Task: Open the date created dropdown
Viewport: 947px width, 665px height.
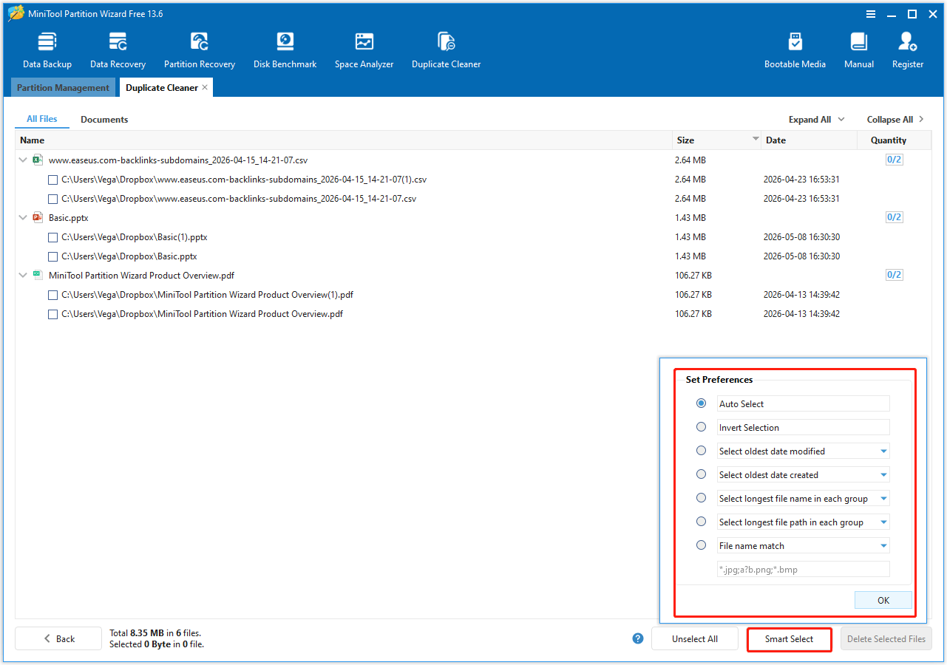Action: [x=883, y=475]
